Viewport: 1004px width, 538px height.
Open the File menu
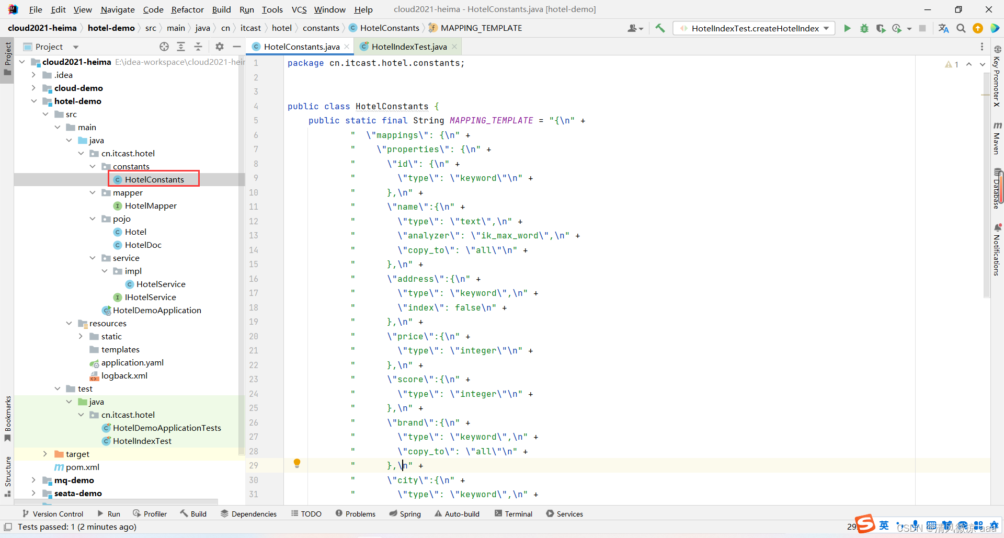(36, 9)
